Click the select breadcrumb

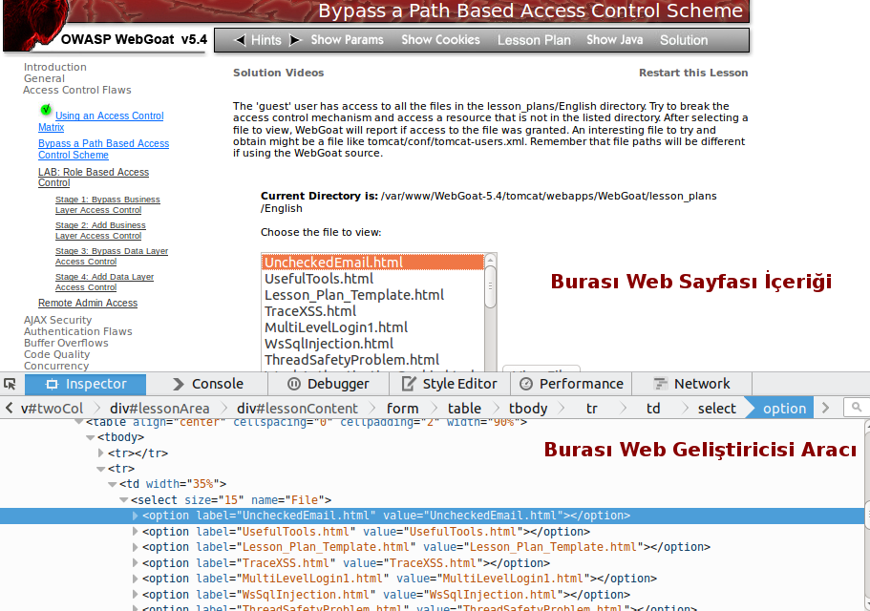point(716,409)
